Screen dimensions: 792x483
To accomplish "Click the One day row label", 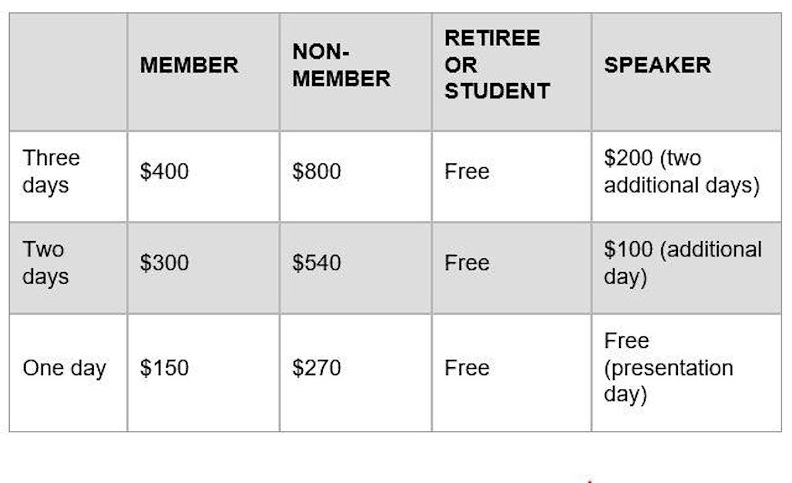I will (64, 368).
